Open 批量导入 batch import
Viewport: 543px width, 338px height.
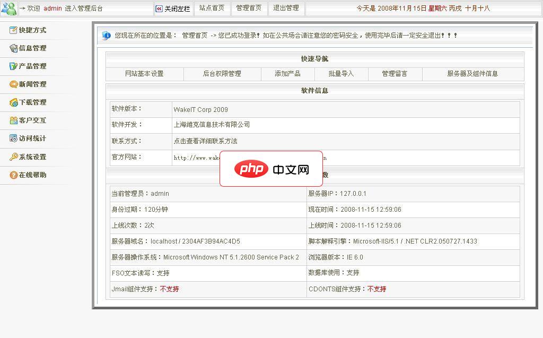click(341, 74)
